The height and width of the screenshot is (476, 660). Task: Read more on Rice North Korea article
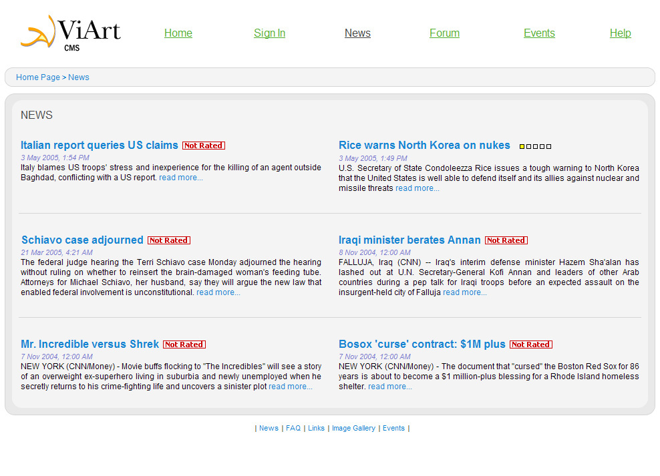(417, 188)
